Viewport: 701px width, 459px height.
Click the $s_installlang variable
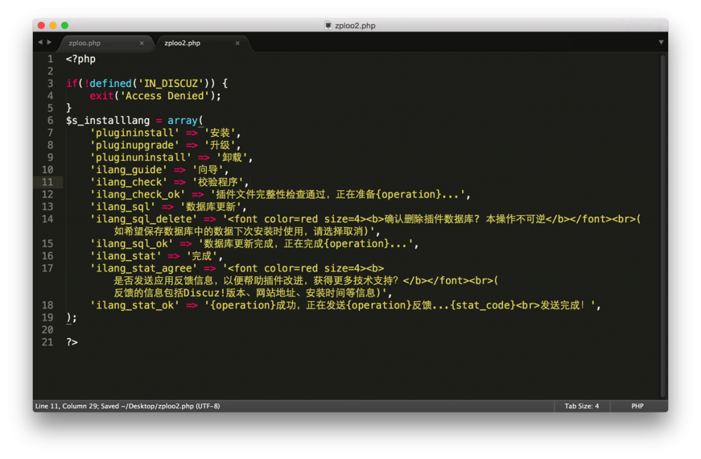(107, 120)
